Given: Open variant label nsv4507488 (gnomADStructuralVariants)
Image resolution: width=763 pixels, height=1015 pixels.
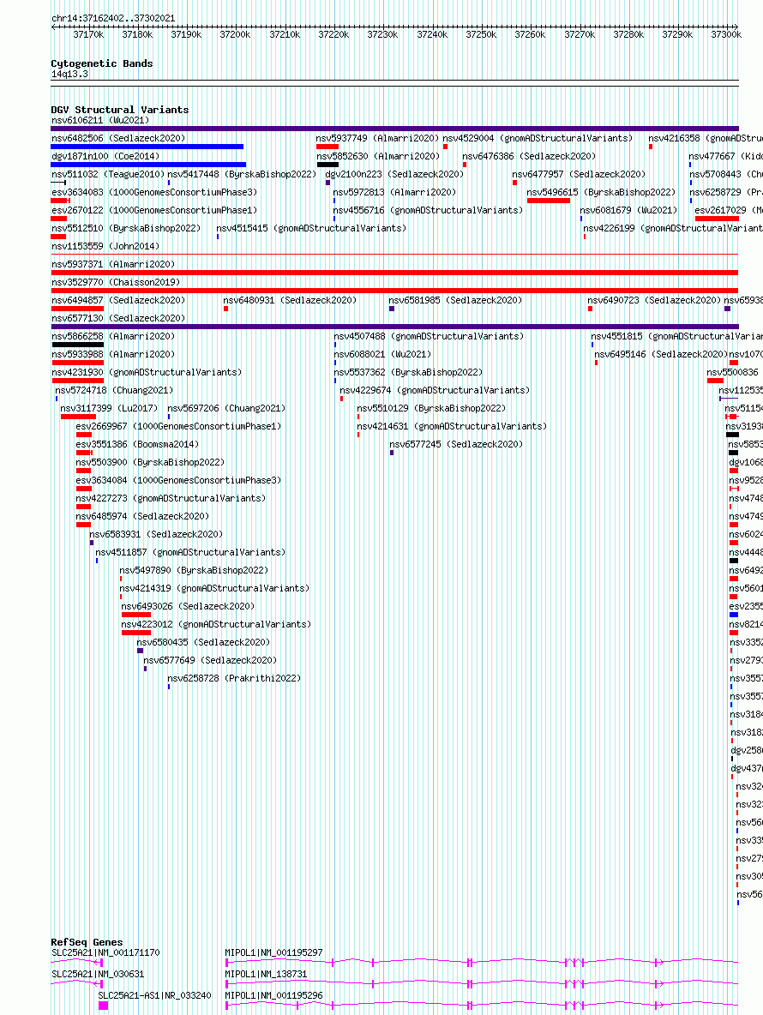Looking at the screenshot, I should 429,337.
